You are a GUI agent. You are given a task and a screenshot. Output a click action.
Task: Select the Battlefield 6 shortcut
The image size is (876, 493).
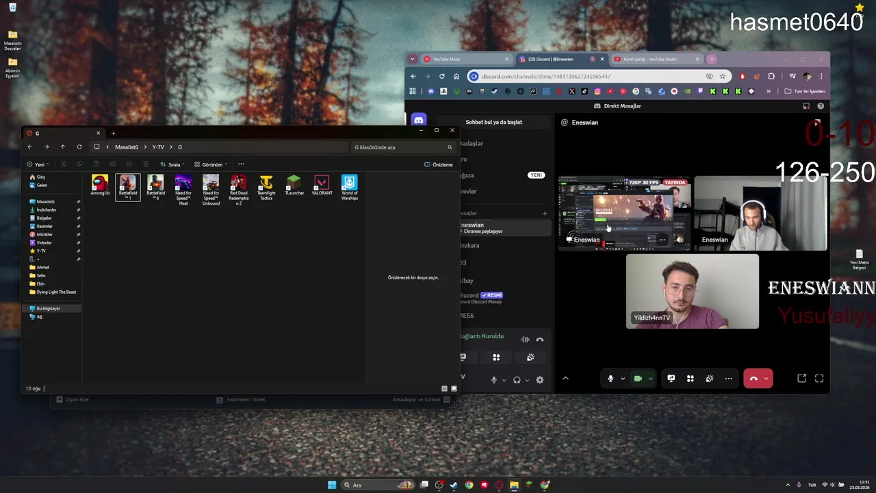click(155, 188)
